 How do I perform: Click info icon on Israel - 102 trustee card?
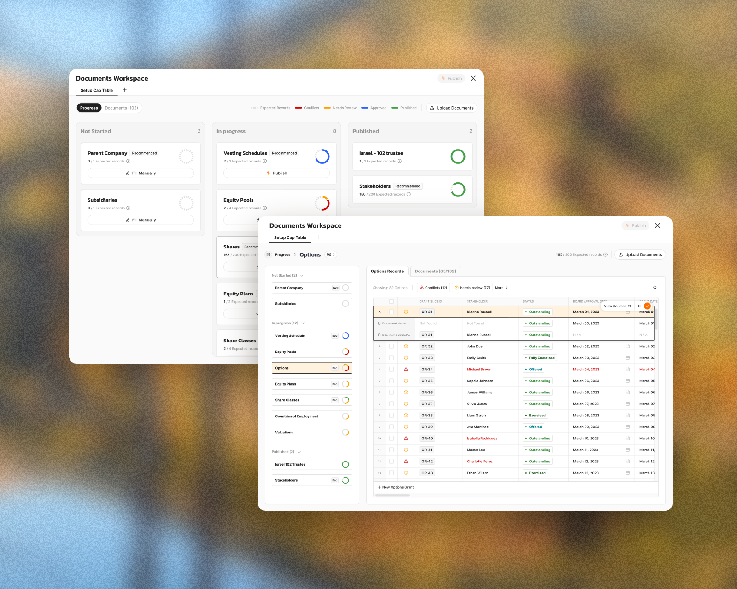coord(399,161)
